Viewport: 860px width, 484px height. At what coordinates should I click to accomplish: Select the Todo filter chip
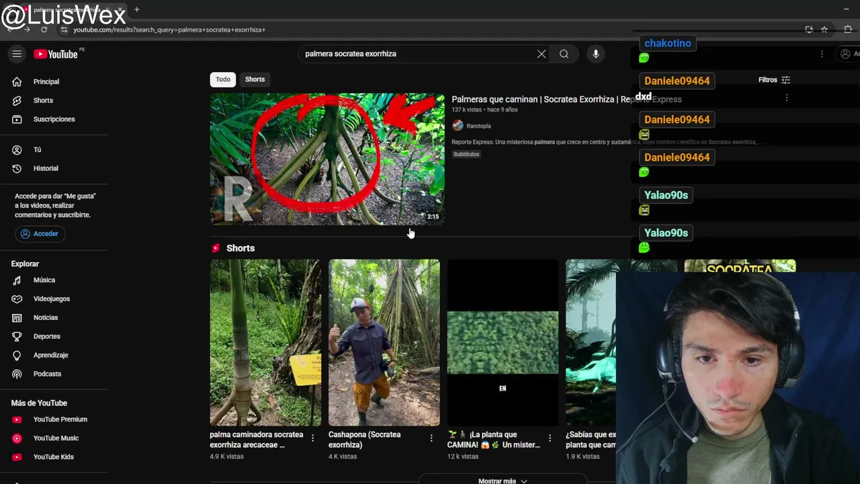(222, 79)
